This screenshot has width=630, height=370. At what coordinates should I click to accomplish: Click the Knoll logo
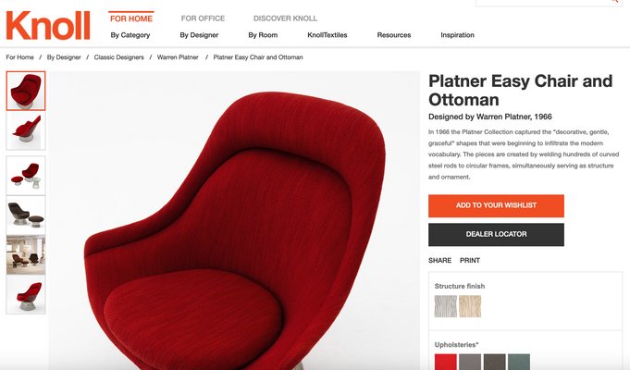(48, 25)
